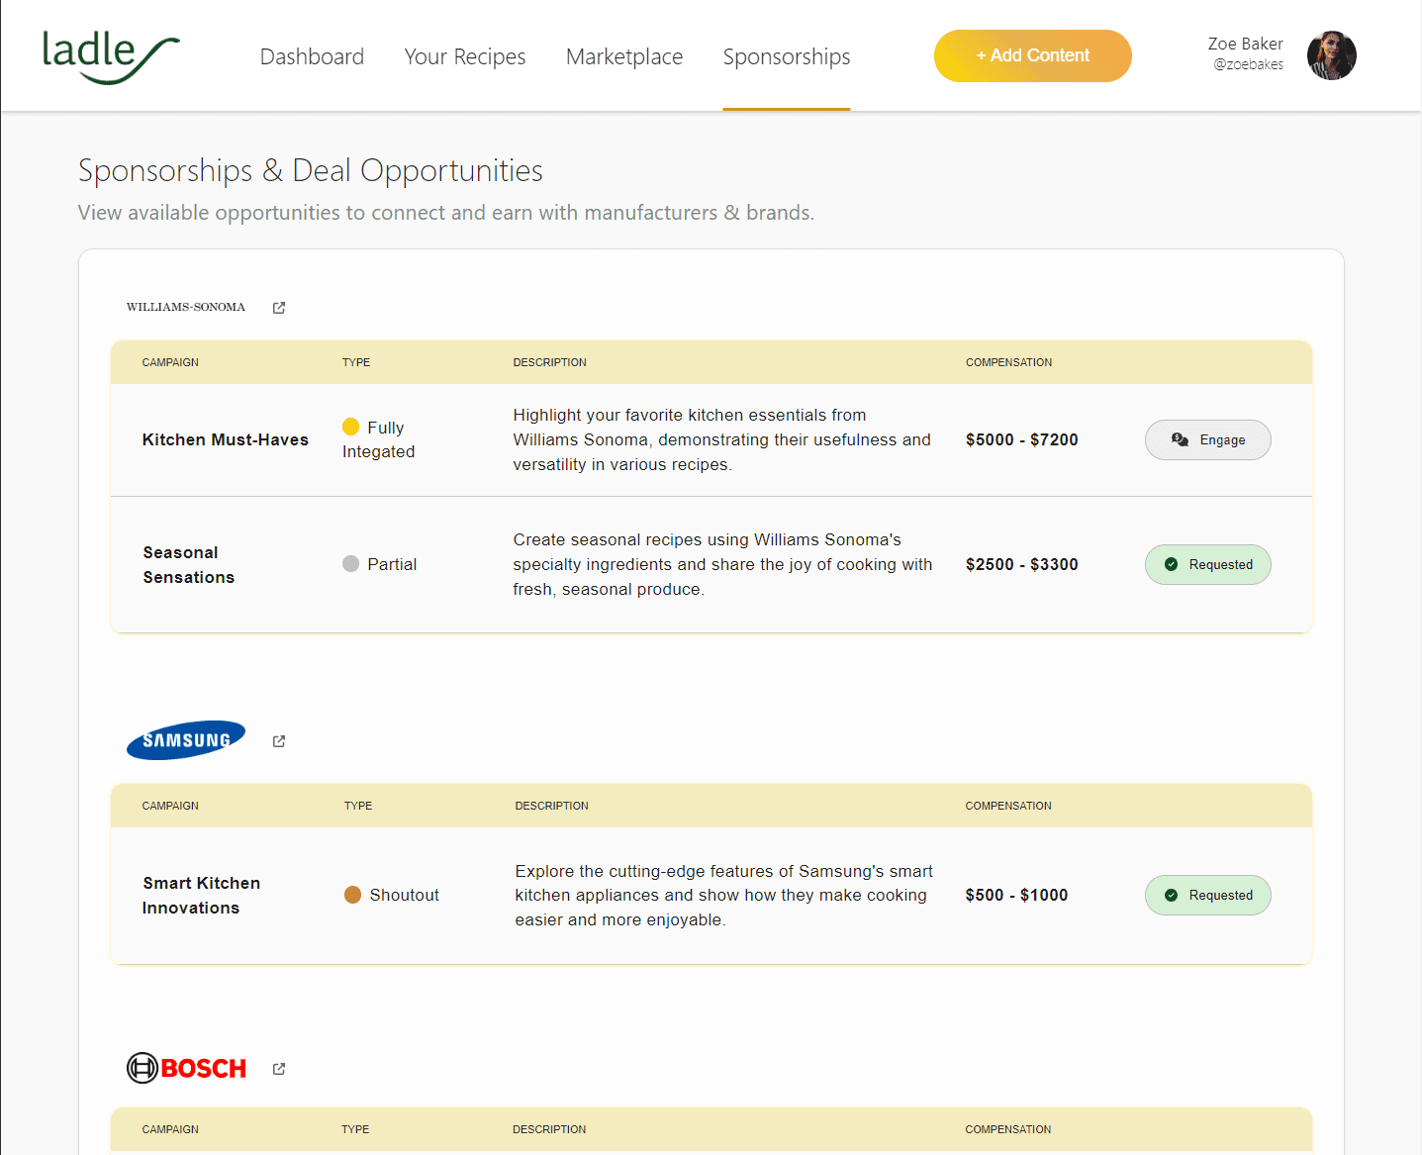Screen dimensions: 1422x1155
Task: Open the Your Recipes tab
Action: pyautogui.click(x=465, y=56)
